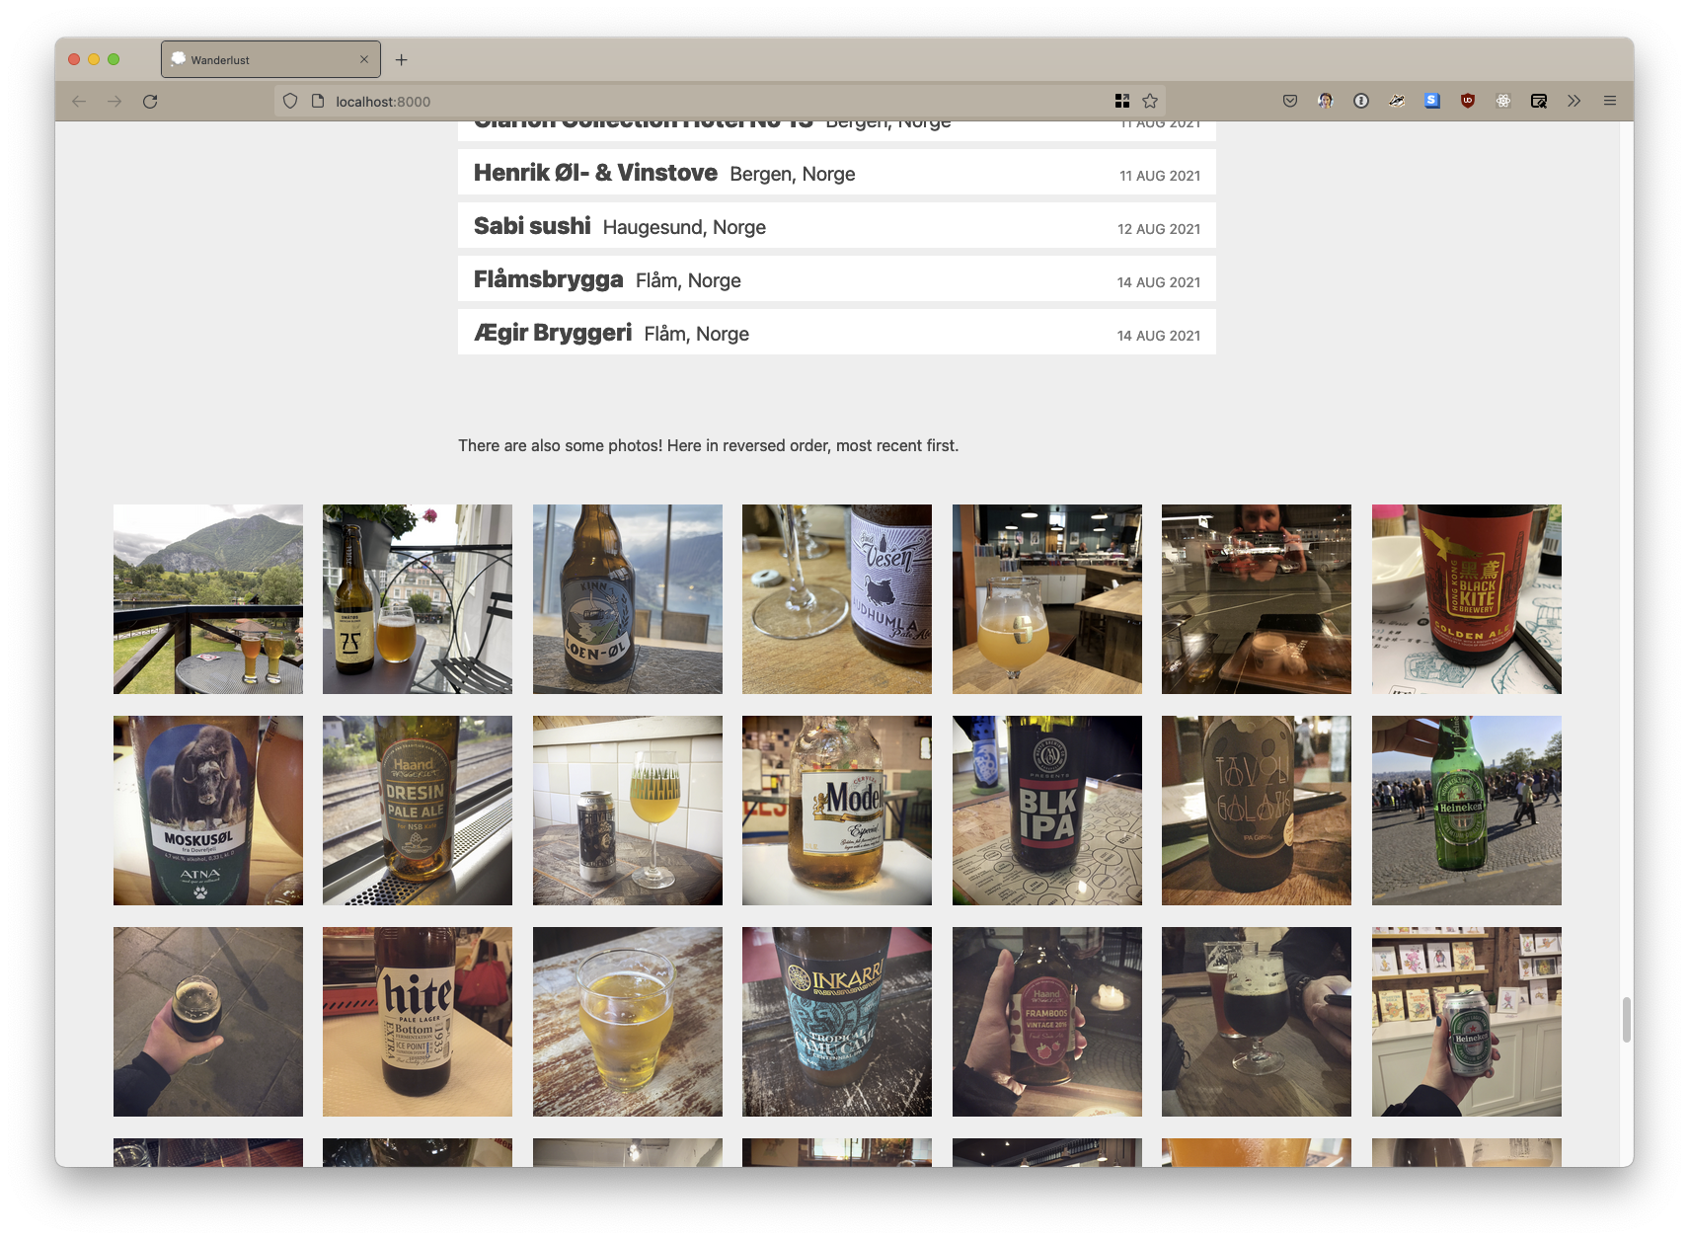Open Flåmsbrygga entry

click(x=837, y=279)
